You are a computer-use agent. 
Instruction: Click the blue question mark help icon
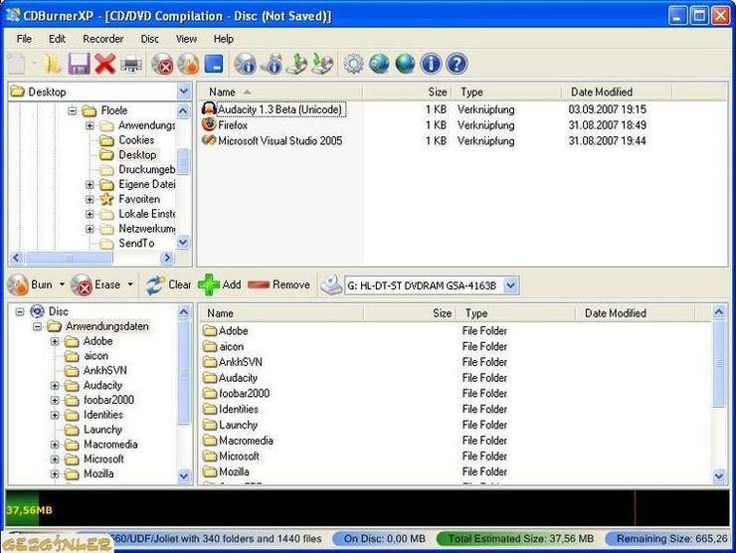457,64
